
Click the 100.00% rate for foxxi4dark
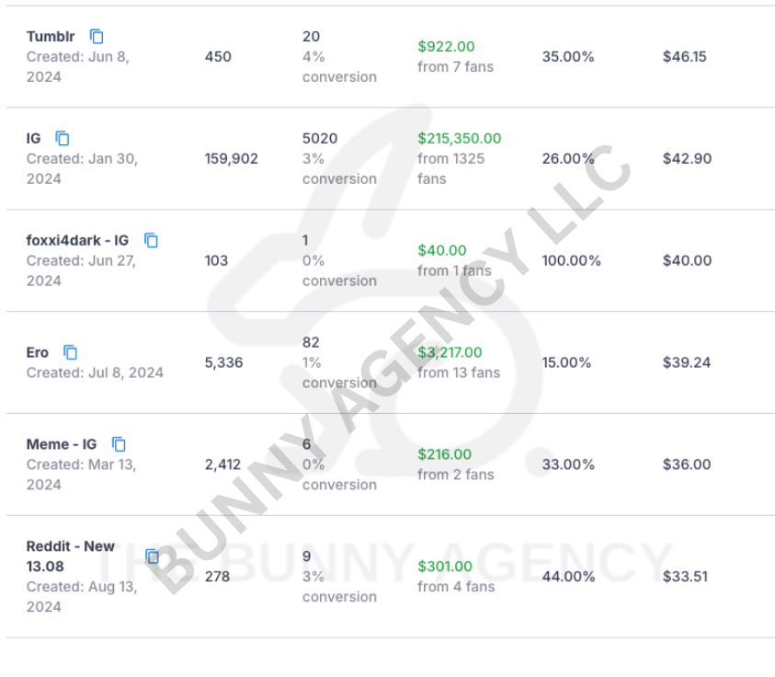click(x=571, y=260)
